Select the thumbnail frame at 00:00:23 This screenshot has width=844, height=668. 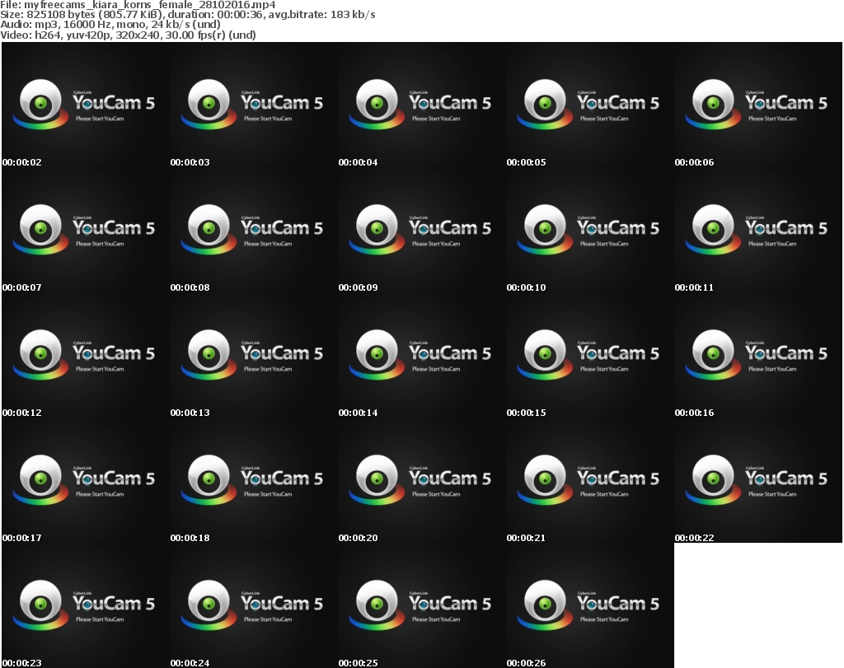point(86,605)
